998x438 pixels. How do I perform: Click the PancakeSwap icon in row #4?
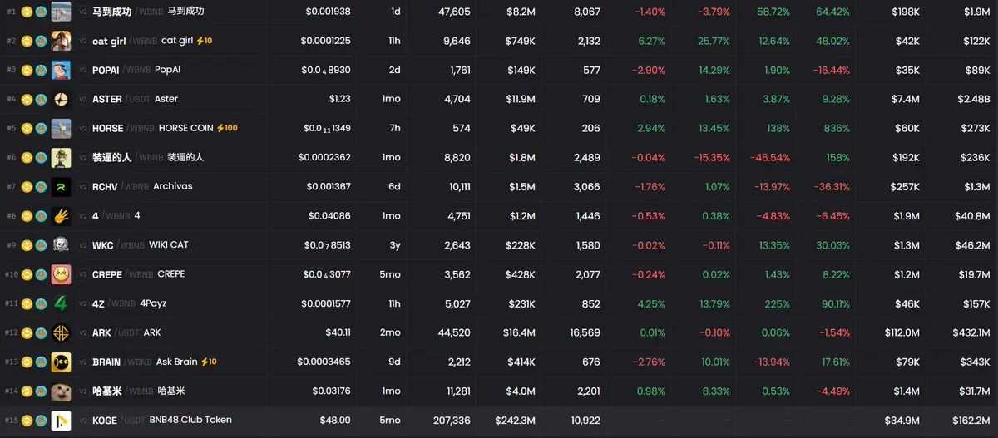pyautogui.click(x=40, y=100)
